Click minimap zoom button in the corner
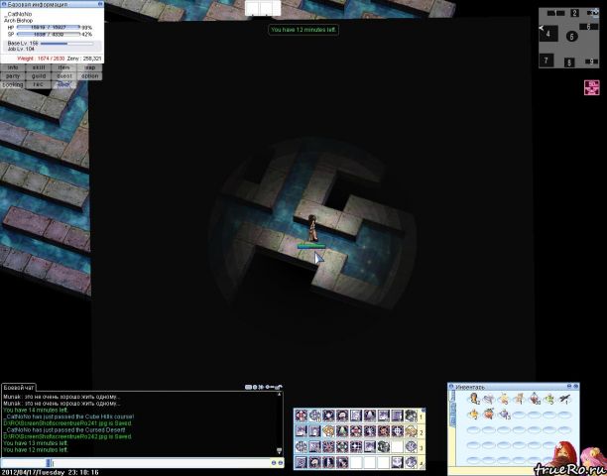This screenshot has height=476, width=607. [595, 12]
